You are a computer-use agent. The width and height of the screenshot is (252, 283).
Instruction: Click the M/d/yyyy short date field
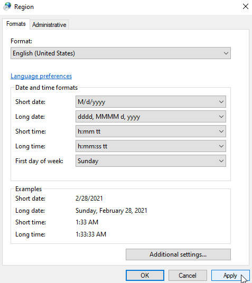tap(151, 102)
